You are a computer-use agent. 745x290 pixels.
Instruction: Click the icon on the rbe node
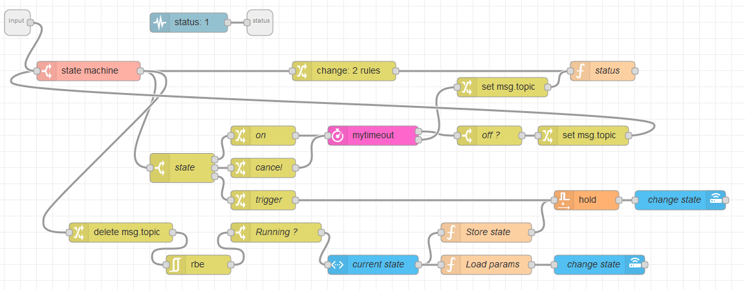pyautogui.click(x=176, y=265)
